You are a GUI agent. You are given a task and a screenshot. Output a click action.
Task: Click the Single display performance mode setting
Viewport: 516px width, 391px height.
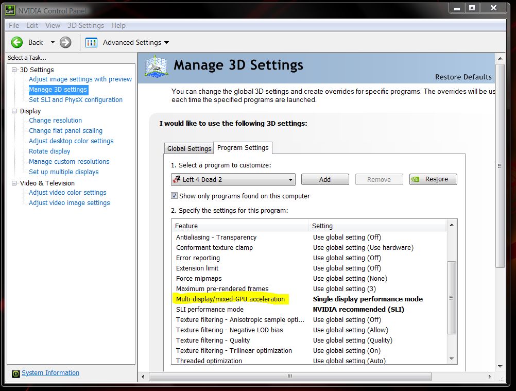(x=368, y=299)
